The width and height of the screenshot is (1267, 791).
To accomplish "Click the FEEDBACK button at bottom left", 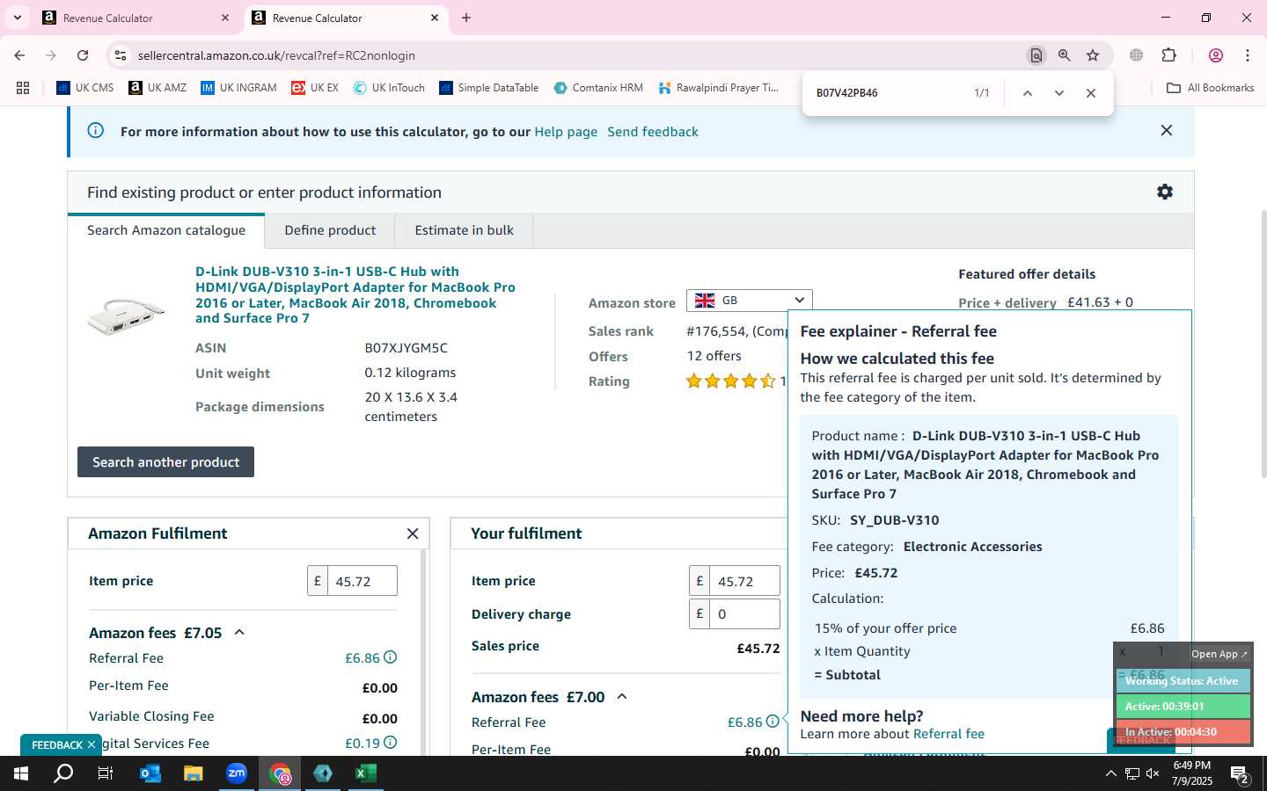I will point(57,744).
